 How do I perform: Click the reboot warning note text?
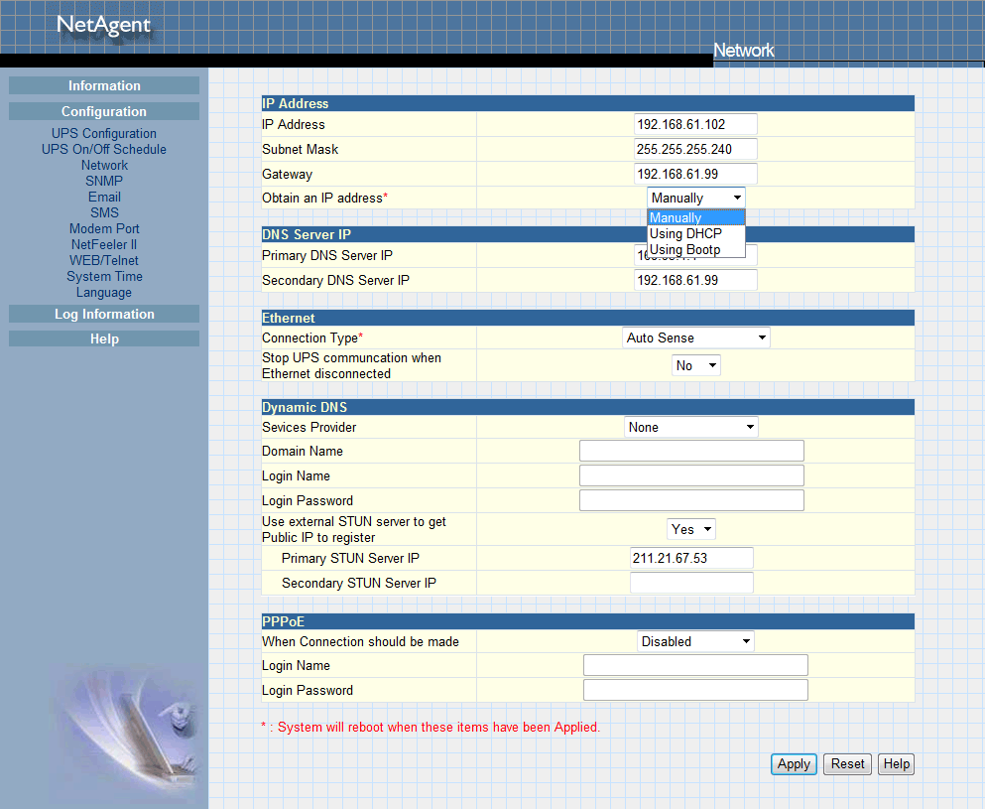[x=431, y=728]
